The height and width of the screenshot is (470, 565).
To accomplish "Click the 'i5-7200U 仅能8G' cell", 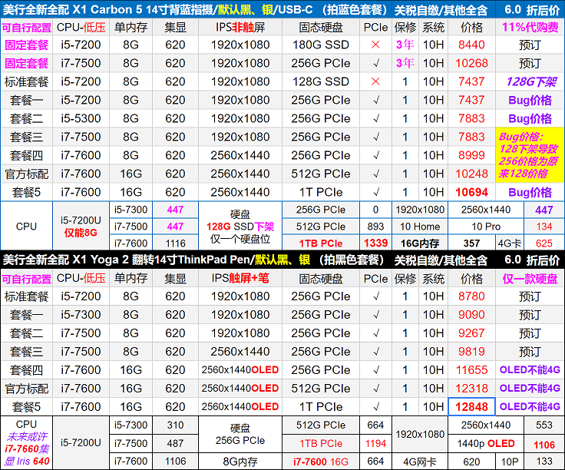I will tap(81, 227).
